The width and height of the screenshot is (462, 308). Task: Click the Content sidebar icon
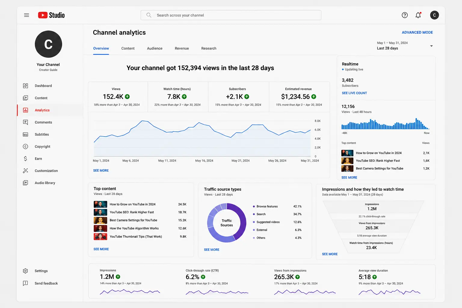click(x=26, y=98)
